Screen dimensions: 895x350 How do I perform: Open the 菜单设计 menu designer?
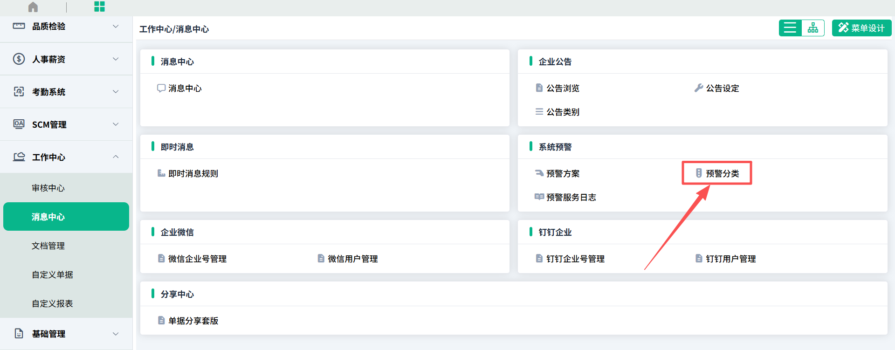tap(861, 28)
